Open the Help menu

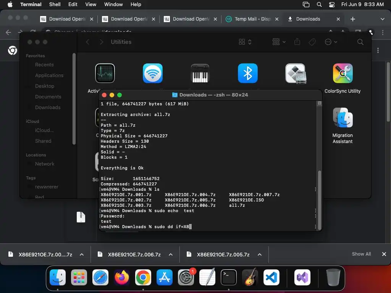(x=136, y=5)
